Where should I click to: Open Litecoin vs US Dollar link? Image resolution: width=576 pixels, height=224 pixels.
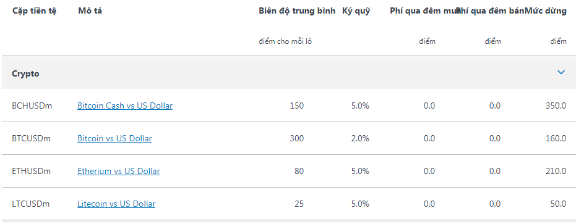pyautogui.click(x=116, y=204)
